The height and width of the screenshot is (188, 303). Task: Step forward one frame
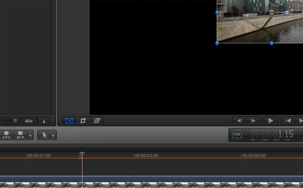click(x=253, y=121)
